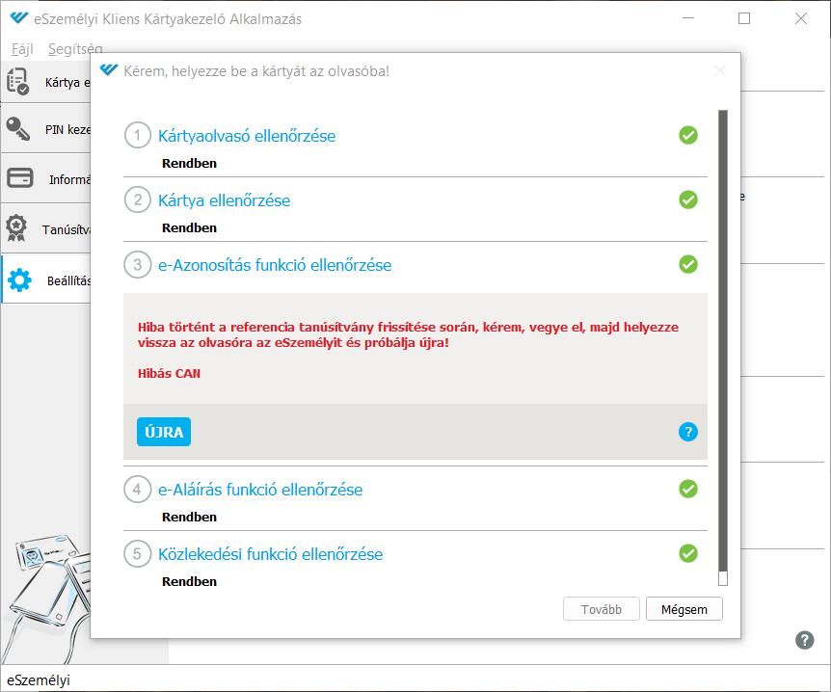The height and width of the screenshot is (692, 831).
Task: Select the PIN kezelés key icon
Action: (18, 128)
